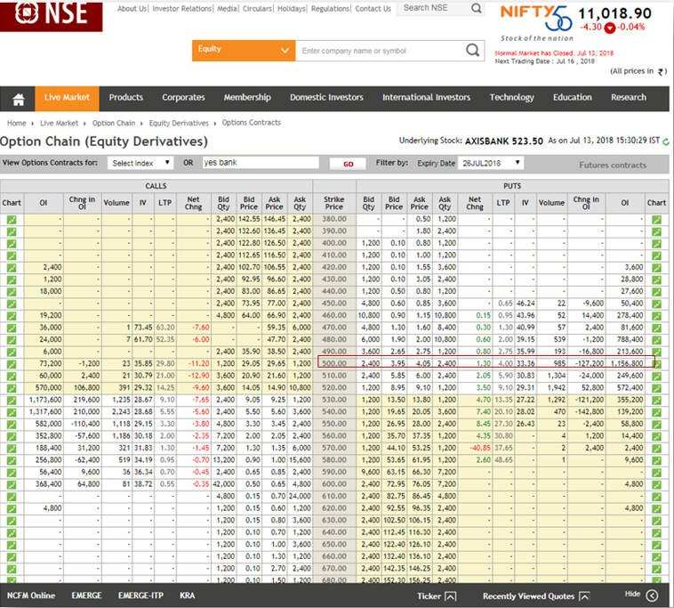
Task: Open the Circulars link
Action: click(258, 9)
